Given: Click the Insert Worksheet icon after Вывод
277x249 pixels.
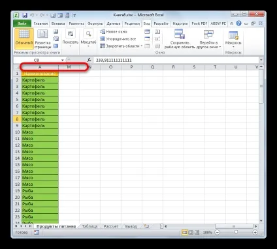Looking at the screenshot, I should (146, 226).
